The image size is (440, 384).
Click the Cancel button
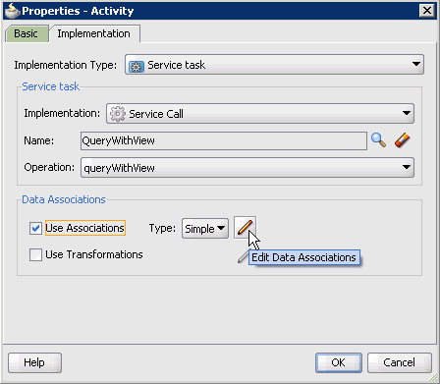click(400, 362)
